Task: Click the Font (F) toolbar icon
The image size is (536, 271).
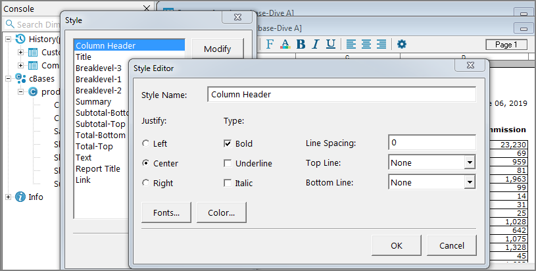Action: pyautogui.click(x=270, y=44)
